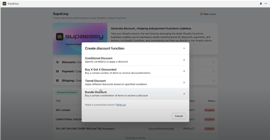This screenshot has width=270, height=140.
Task: Choose the Bundle Discount option
Action: pos(135,94)
